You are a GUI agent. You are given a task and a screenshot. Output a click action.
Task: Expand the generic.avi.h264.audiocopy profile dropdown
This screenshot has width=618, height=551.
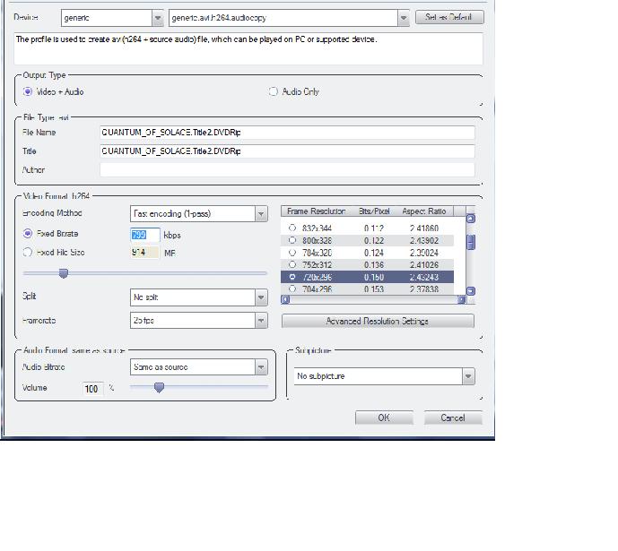pos(403,18)
